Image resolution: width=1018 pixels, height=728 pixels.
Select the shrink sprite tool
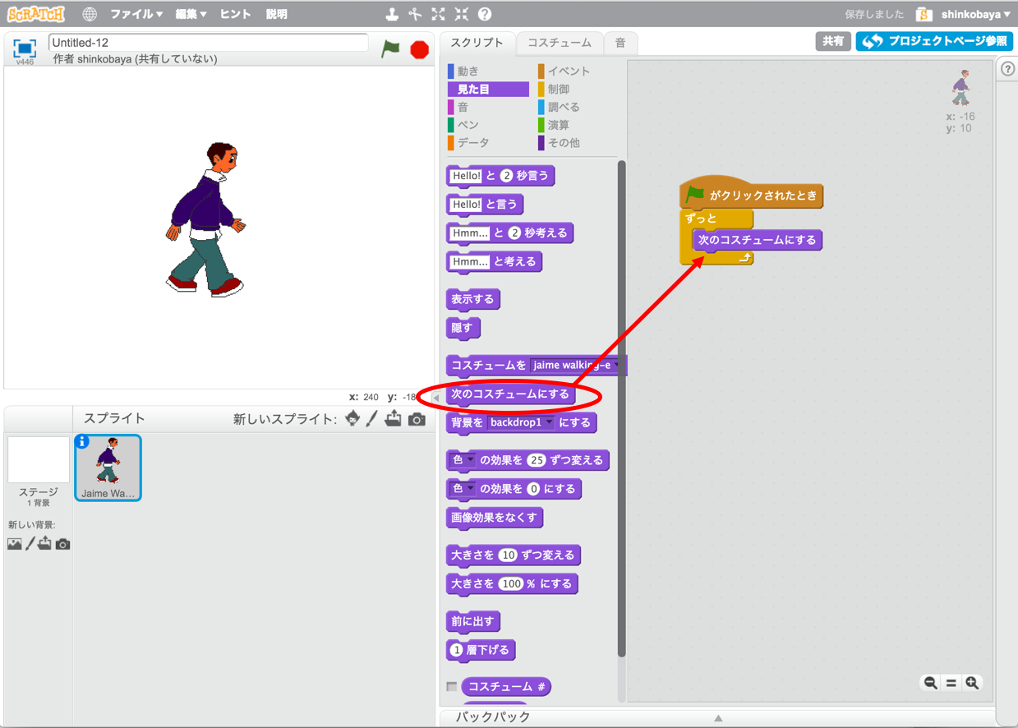coord(462,14)
